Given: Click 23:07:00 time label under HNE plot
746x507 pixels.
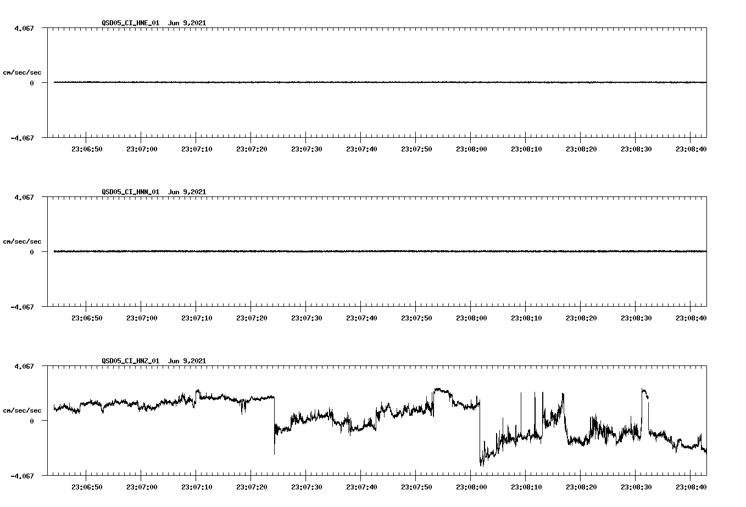Looking at the screenshot, I should click(x=142, y=149).
